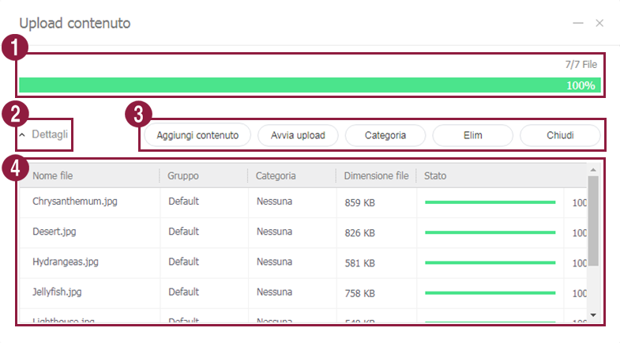Click the Stato column header
This screenshot has height=343, width=620.
coord(436,175)
